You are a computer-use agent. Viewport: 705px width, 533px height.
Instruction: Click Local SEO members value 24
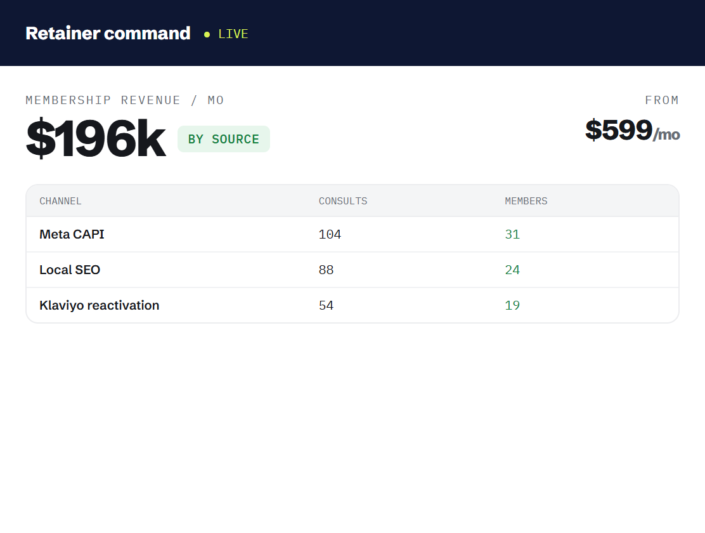tap(512, 270)
